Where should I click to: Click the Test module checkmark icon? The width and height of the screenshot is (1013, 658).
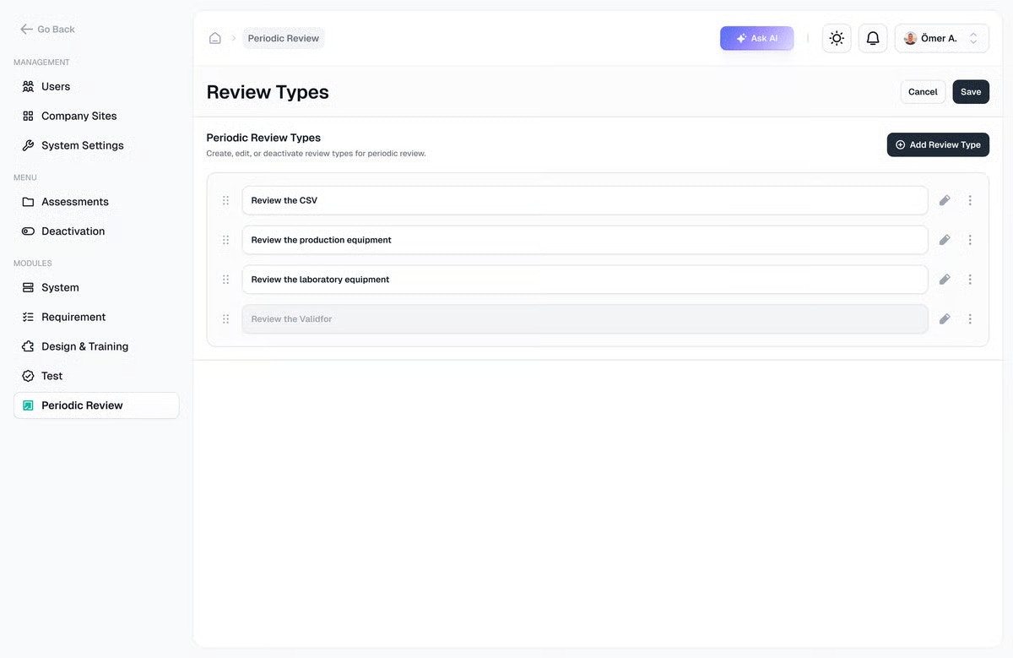pyautogui.click(x=27, y=375)
